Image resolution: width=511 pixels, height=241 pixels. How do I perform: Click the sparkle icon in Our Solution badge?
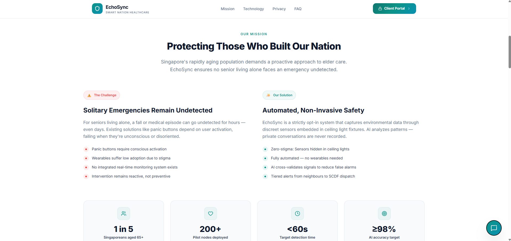click(268, 95)
